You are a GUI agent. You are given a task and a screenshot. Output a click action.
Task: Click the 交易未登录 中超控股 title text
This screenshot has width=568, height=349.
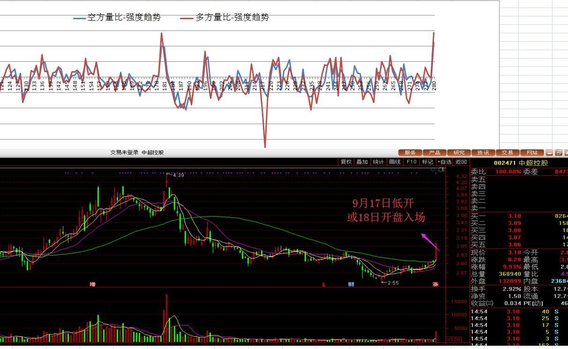pyautogui.click(x=137, y=153)
